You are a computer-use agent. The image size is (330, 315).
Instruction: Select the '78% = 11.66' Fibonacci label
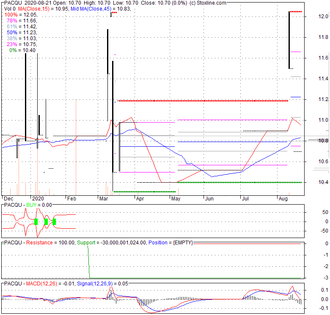[x=22, y=21]
